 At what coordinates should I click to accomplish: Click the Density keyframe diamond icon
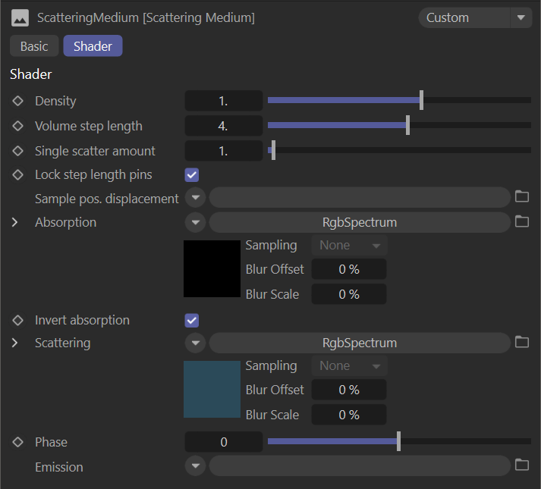coord(18,101)
